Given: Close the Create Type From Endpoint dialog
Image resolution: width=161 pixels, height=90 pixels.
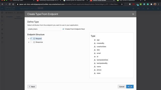Looking at the screenshot, I should coord(133,14).
